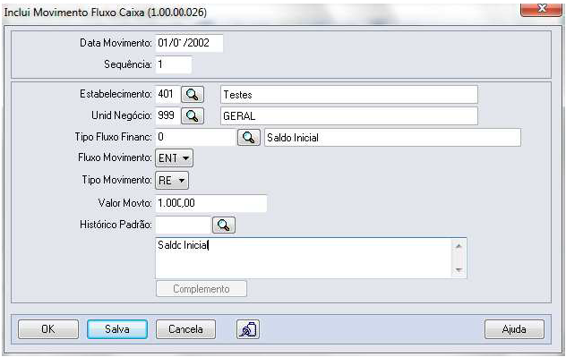Screen dimensions: 566x357
Task: Search Tipo Fluxo Financ options
Action: tap(248, 138)
